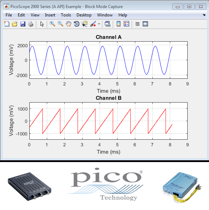Activate the Zoom Out magnifier tool
Viewport: 209px width, 210px height.
(x=60, y=24)
